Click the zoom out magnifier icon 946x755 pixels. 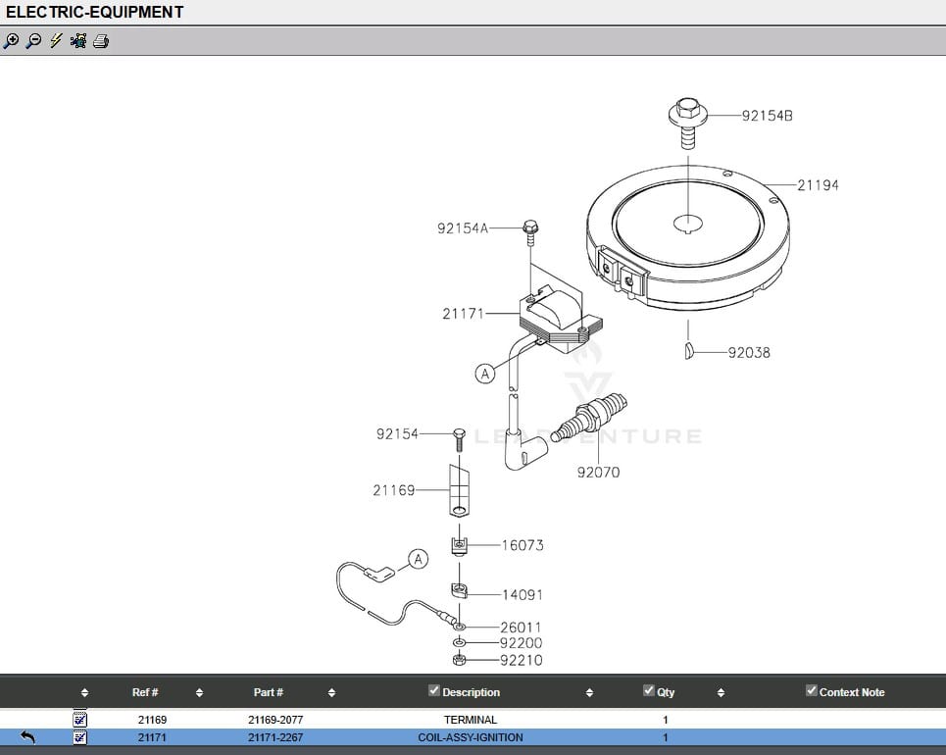33,41
